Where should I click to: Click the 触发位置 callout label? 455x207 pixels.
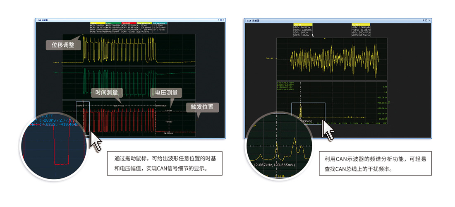click(x=202, y=107)
